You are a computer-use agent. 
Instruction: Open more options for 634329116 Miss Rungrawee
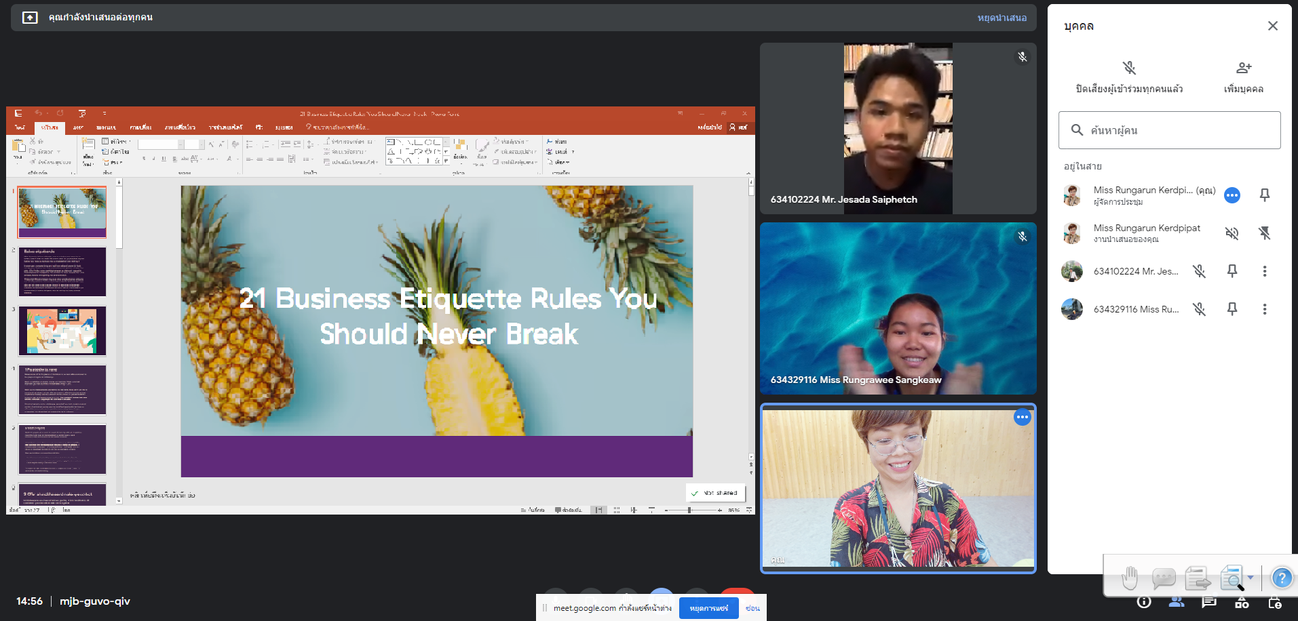pyautogui.click(x=1264, y=309)
